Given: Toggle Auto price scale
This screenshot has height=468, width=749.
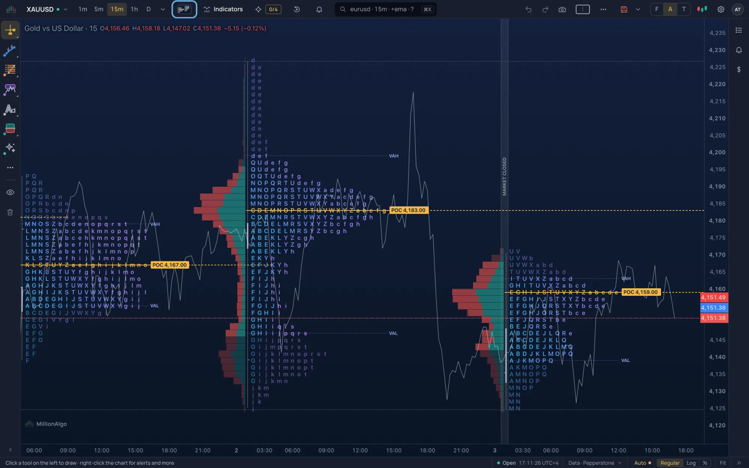Looking at the screenshot, I should click(x=643, y=463).
